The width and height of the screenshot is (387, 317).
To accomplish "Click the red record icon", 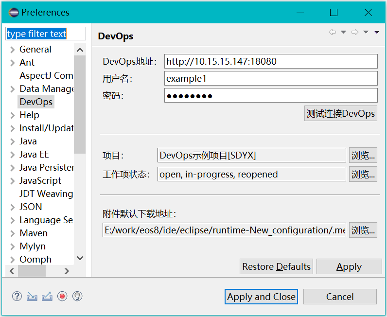I will pos(62,296).
